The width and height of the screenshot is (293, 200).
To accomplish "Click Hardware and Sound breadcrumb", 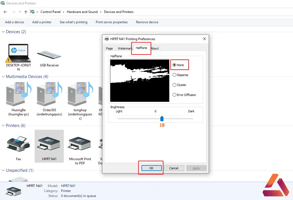I will coord(82,12).
